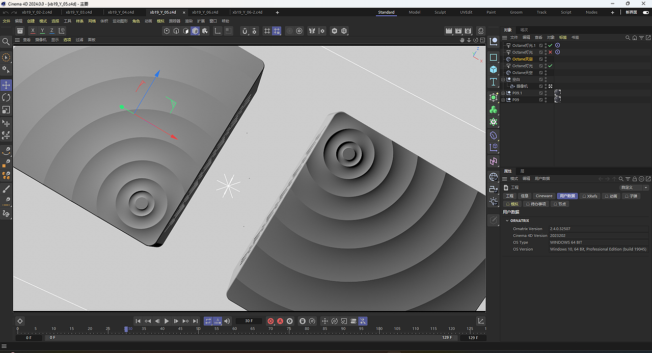Viewport: 652px width, 353px height.
Task: Open the 标签 menu in Object Manager
Action: point(563,37)
